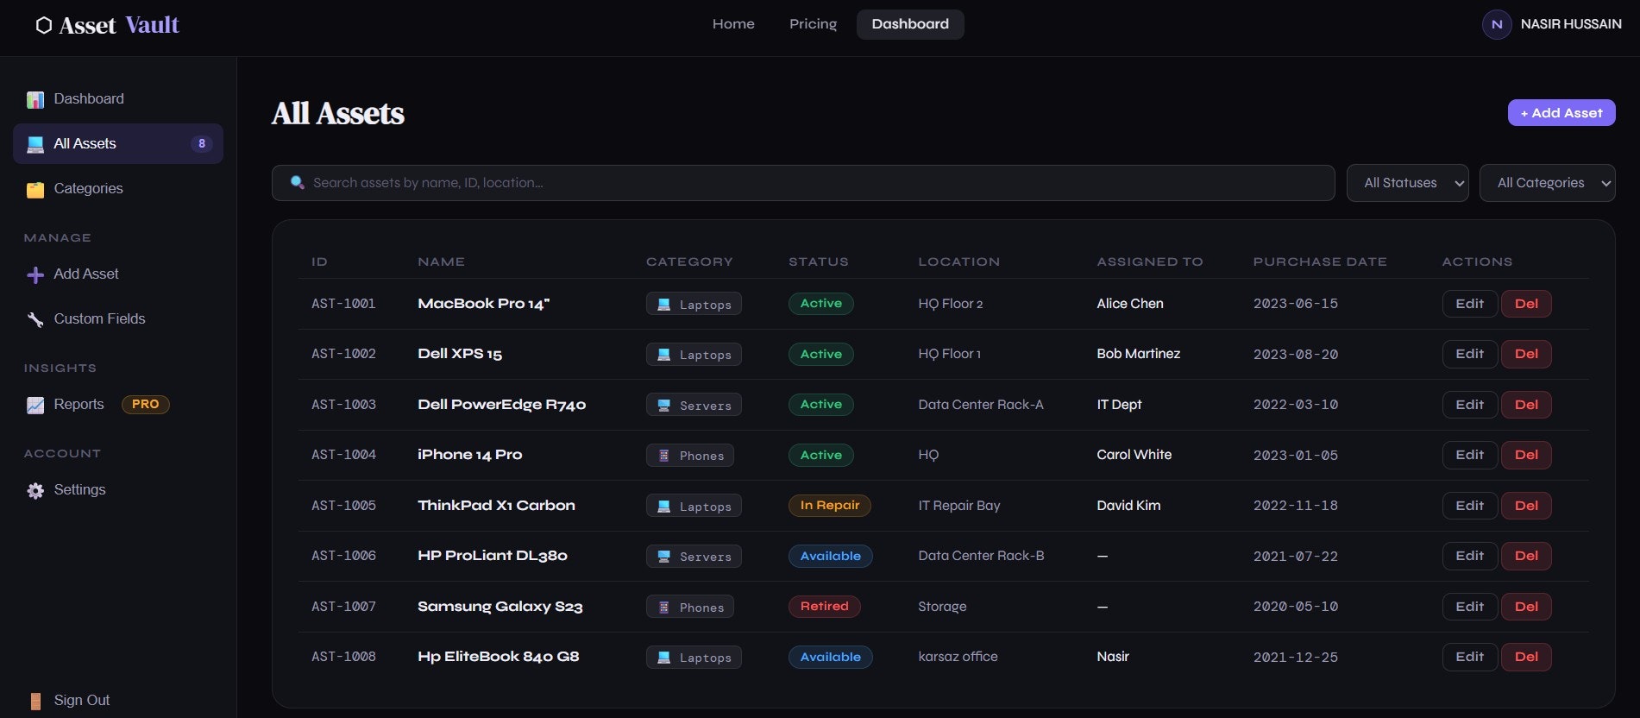Click purchase date 2023-06-15
Viewport: 1640px width, 718px height.
(x=1295, y=304)
